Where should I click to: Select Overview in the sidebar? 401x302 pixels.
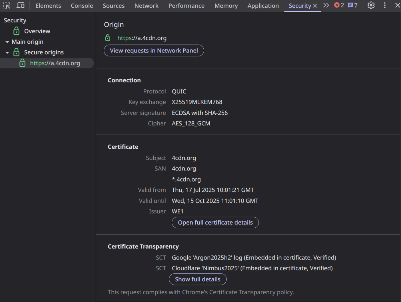click(x=37, y=31)
